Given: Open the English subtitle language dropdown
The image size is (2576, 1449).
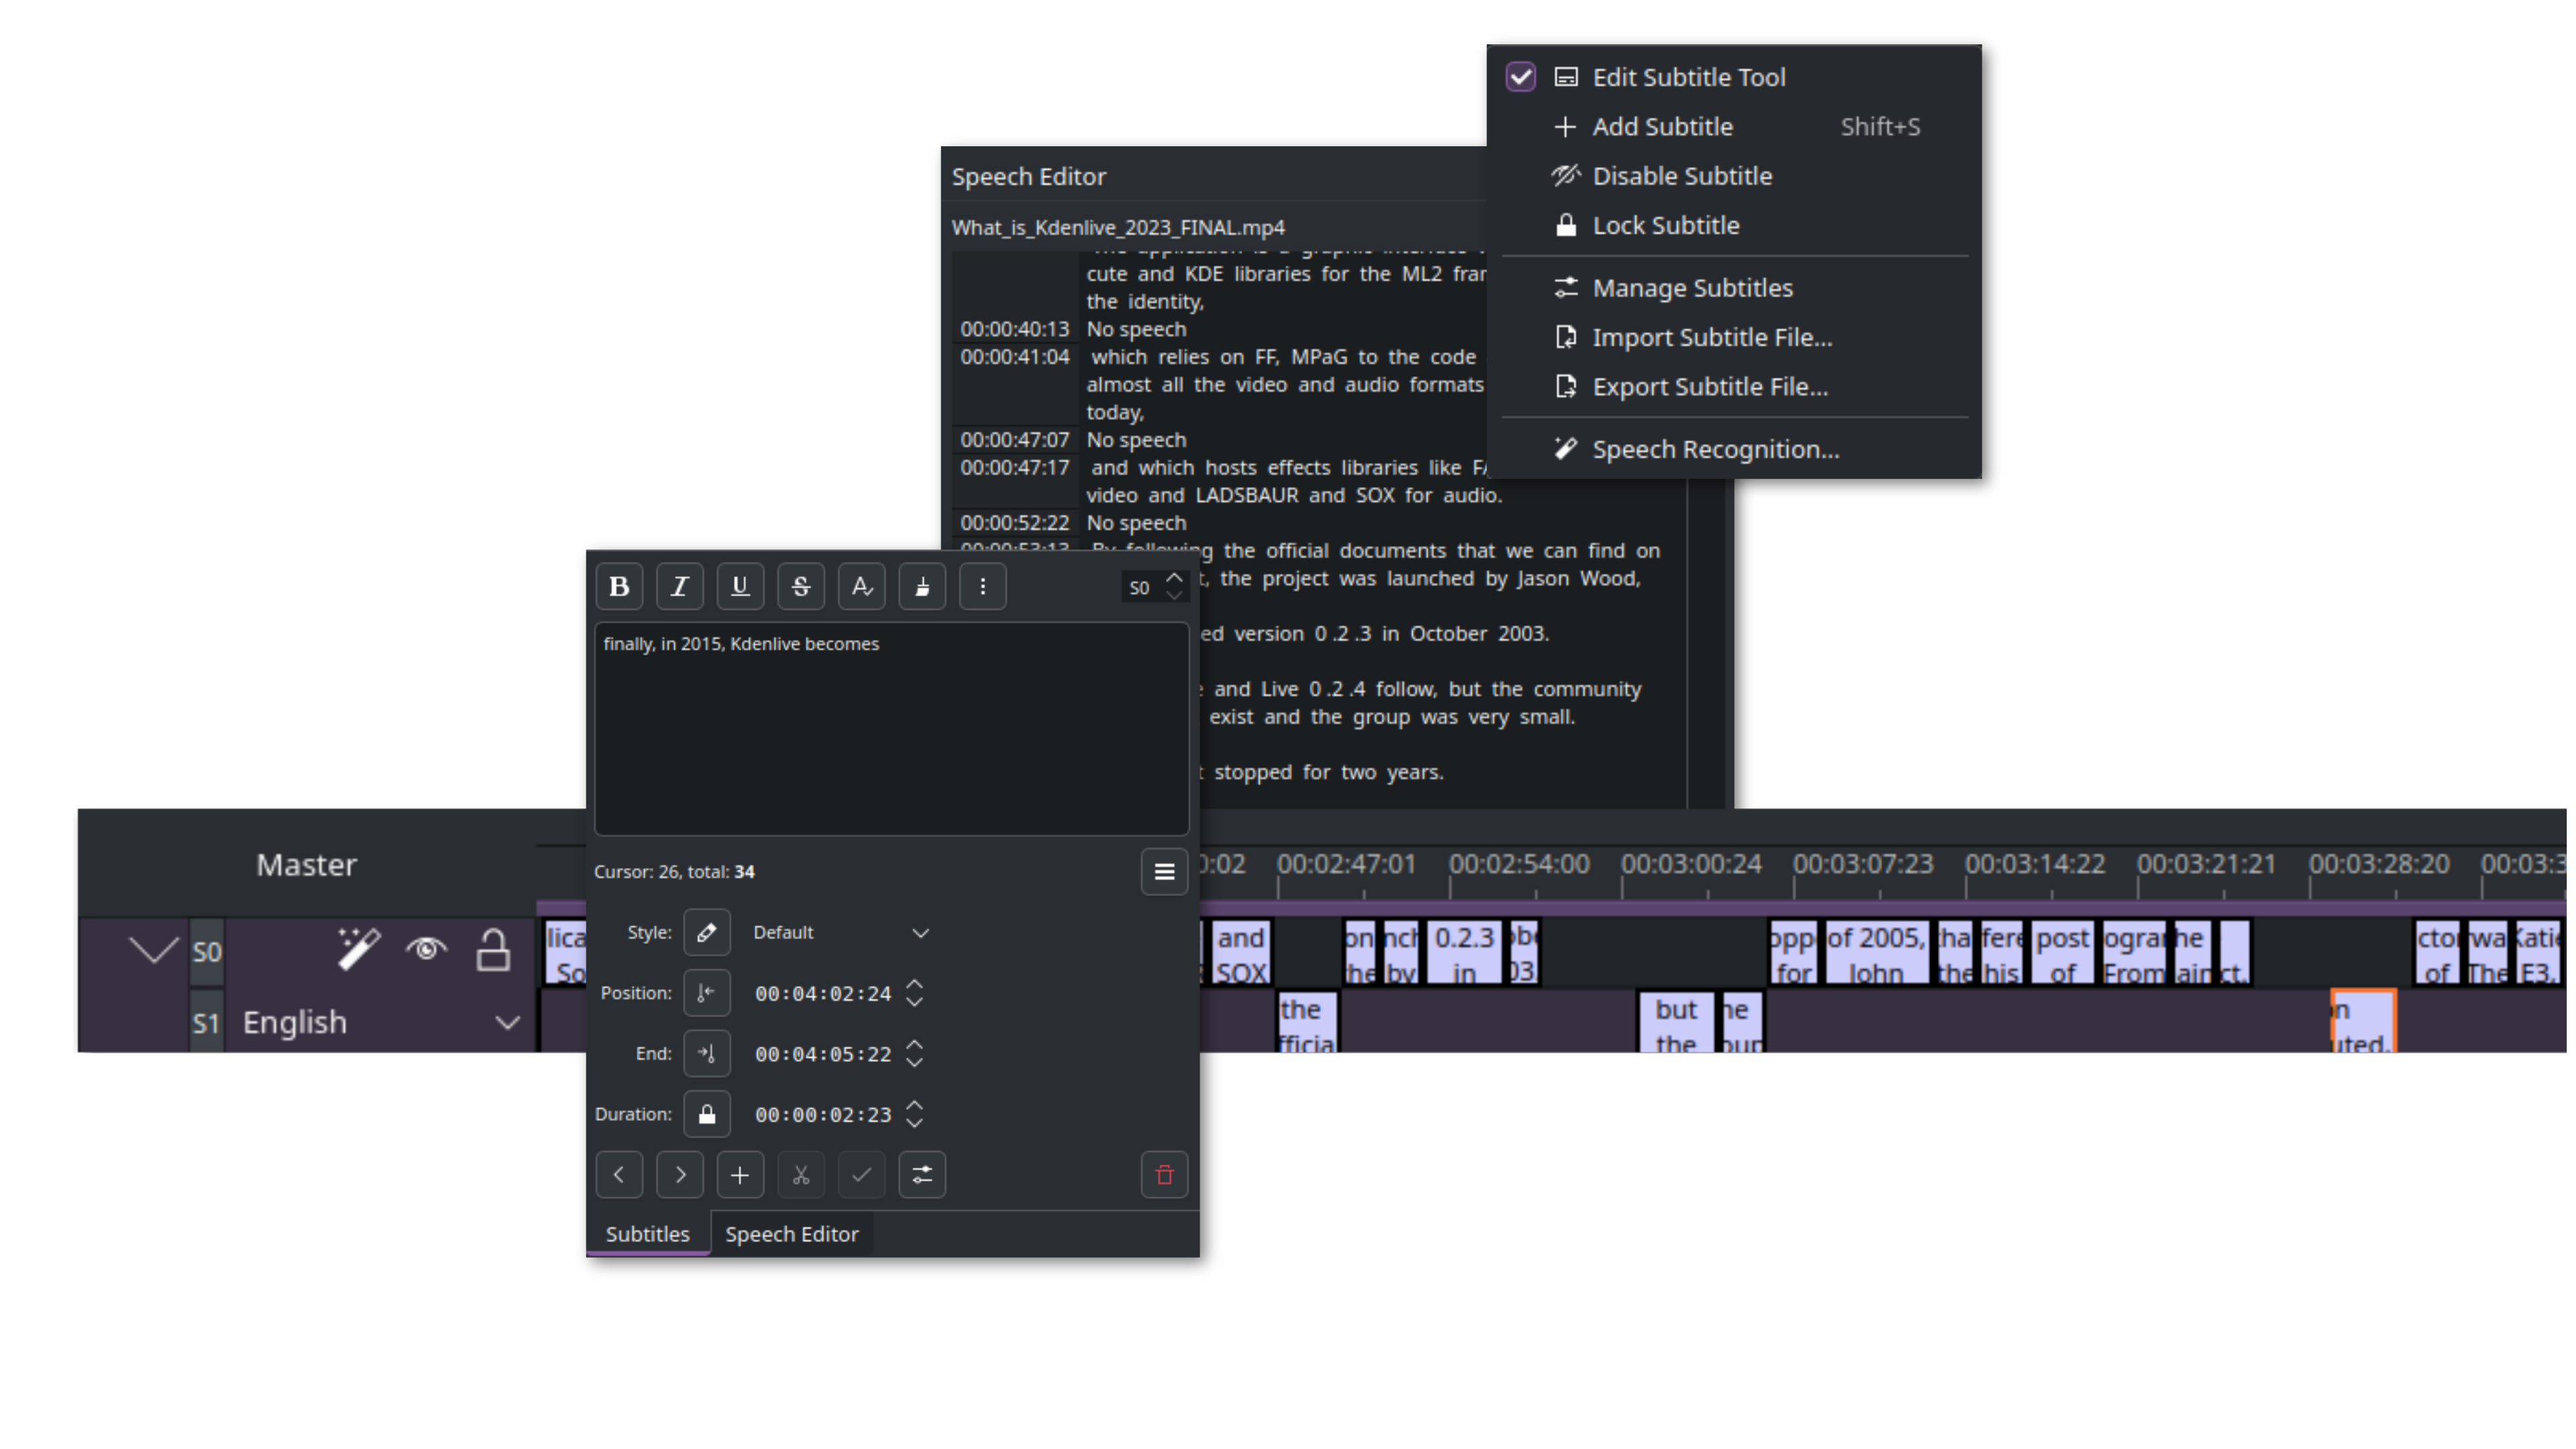Looking at the screenshot, I should pos(381,1023).
